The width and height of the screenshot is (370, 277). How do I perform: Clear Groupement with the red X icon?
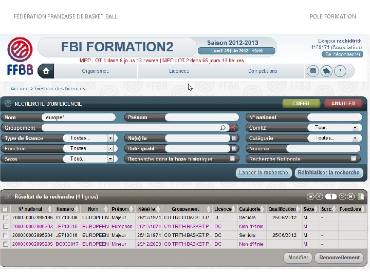point(233,128)
